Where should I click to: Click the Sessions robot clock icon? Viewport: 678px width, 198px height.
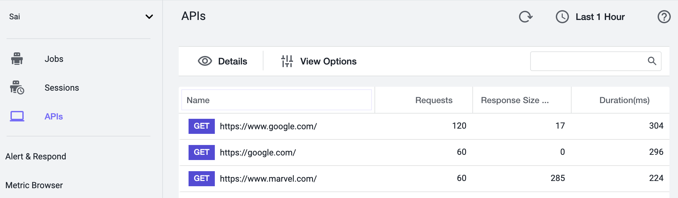pos(17,87)
